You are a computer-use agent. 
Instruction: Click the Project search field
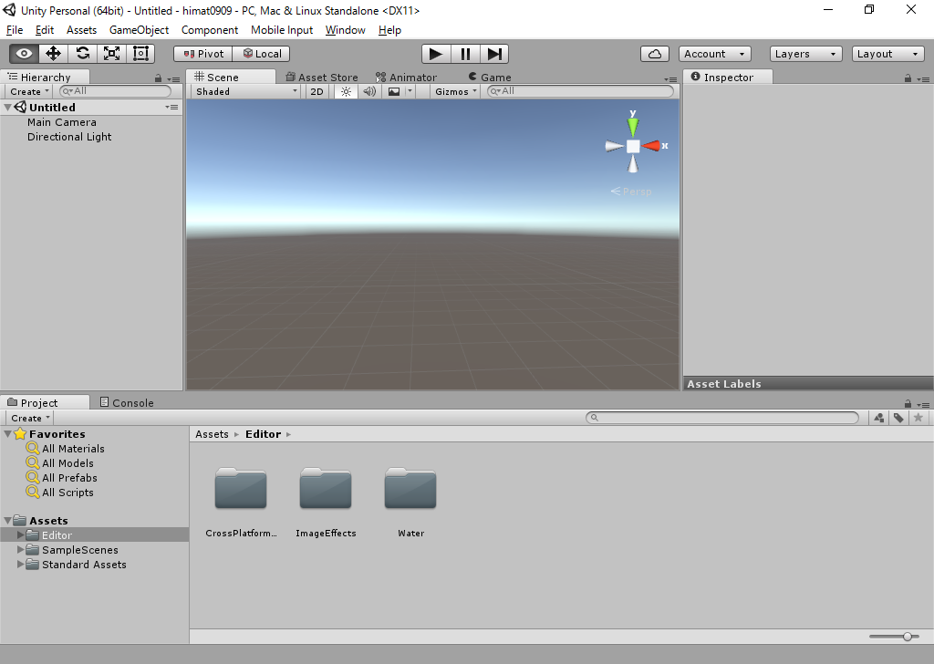coord(722,418)
